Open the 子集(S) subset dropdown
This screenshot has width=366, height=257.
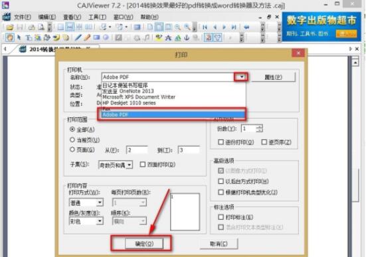point(130,165)
